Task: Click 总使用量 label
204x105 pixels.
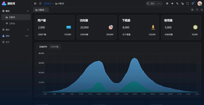Action: pos(169,35)
